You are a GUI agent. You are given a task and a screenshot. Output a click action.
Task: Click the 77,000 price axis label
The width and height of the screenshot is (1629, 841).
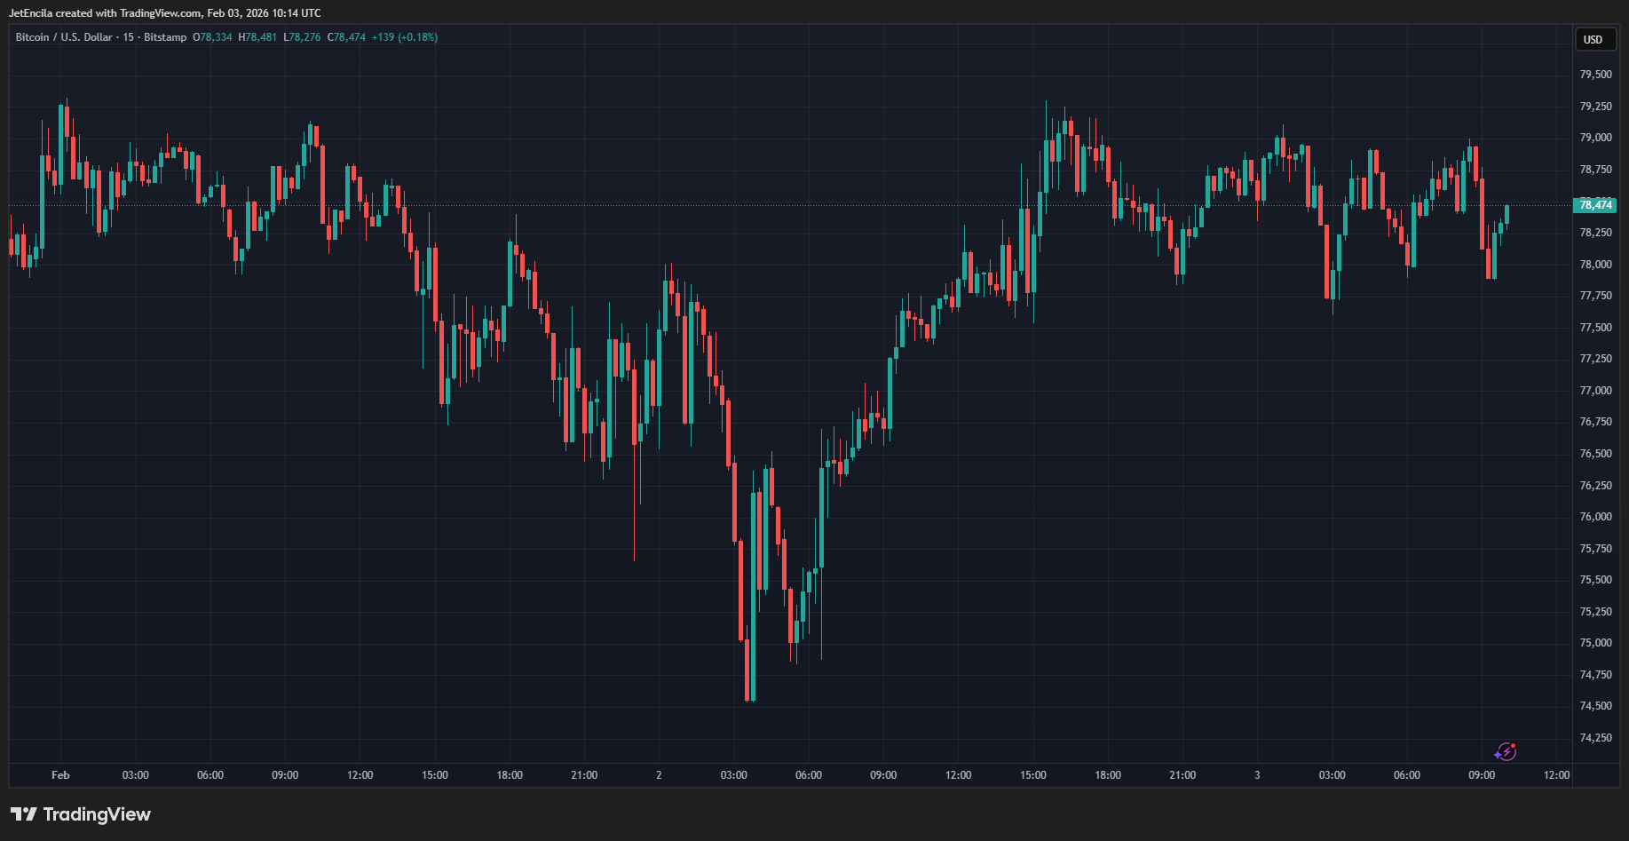pos(1595,391)
